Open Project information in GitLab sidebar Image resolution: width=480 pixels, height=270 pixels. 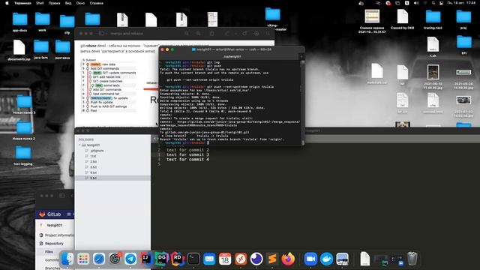coord(59,235)
